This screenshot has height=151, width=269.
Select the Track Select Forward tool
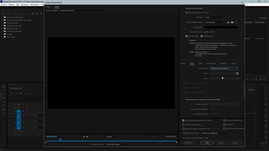(3, 91)
